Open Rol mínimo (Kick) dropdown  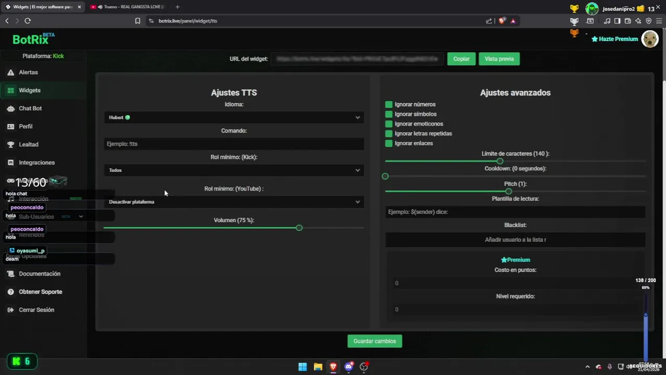(233, 170)
